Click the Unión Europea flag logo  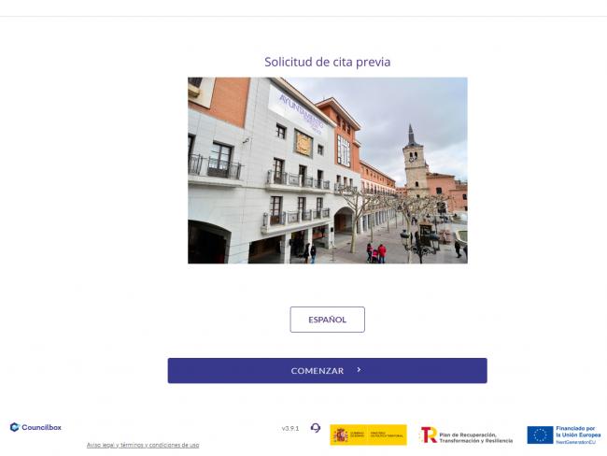pos(563,435)
